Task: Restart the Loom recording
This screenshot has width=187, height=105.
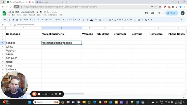Action: 56,94
